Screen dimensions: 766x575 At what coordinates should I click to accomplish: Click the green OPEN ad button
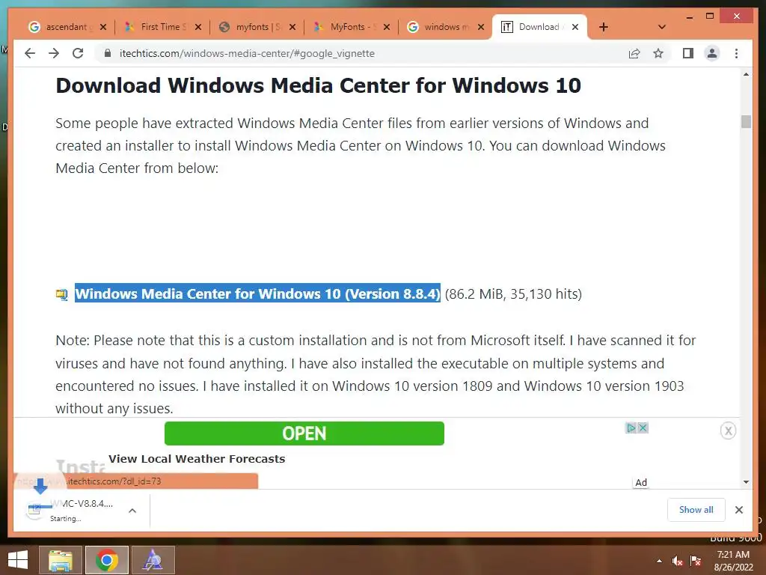tap(304, 433)
